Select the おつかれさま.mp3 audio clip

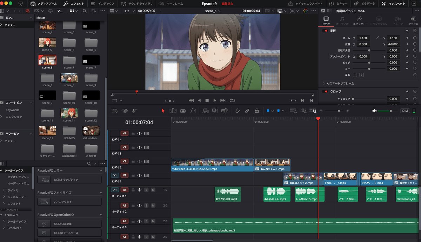coord(228,194)
